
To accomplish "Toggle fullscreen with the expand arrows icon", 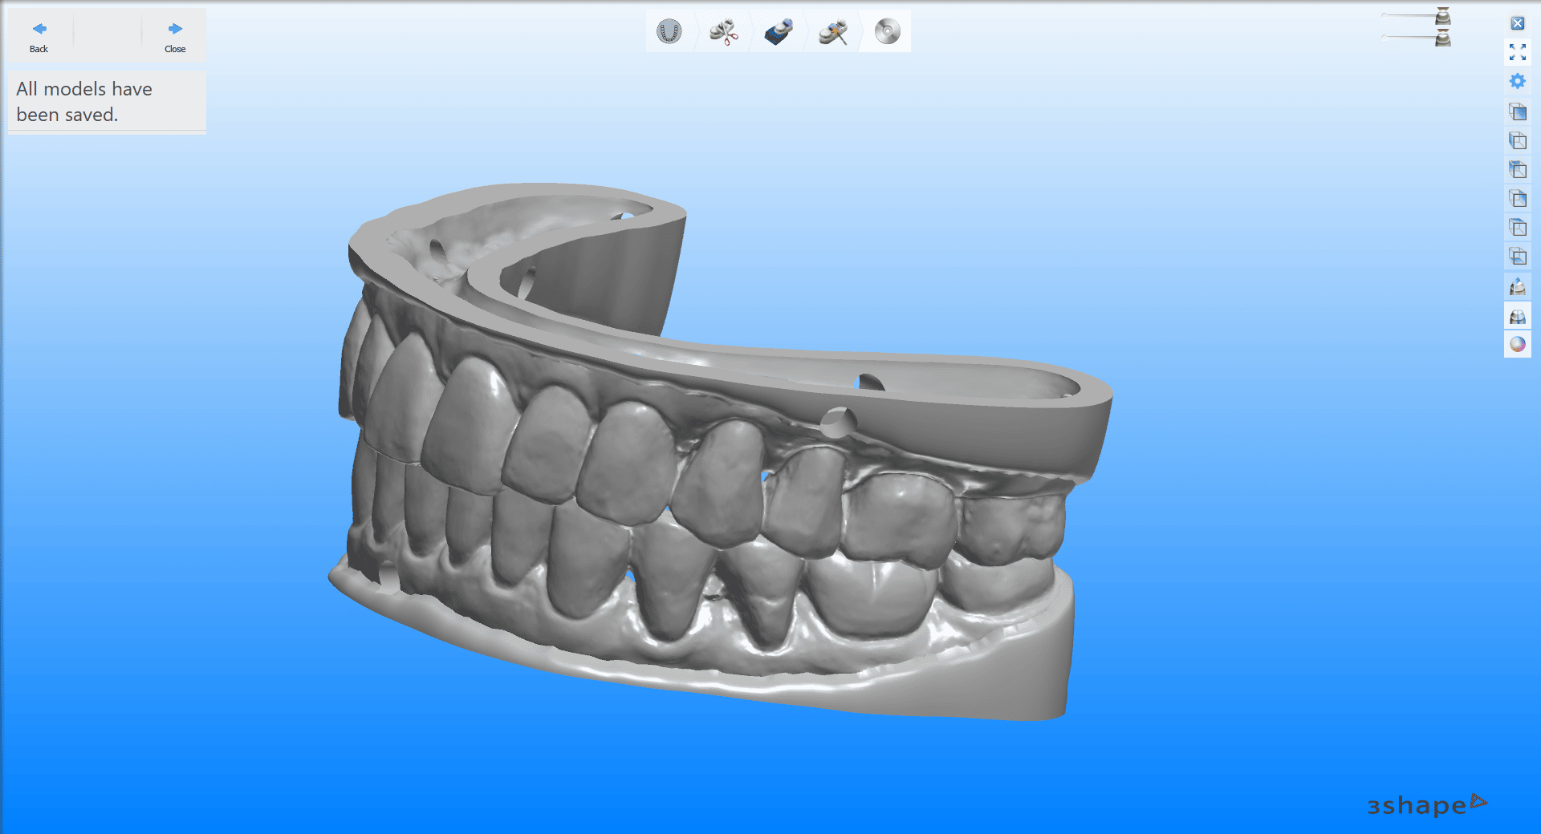I will click(x=1518, y=53).
